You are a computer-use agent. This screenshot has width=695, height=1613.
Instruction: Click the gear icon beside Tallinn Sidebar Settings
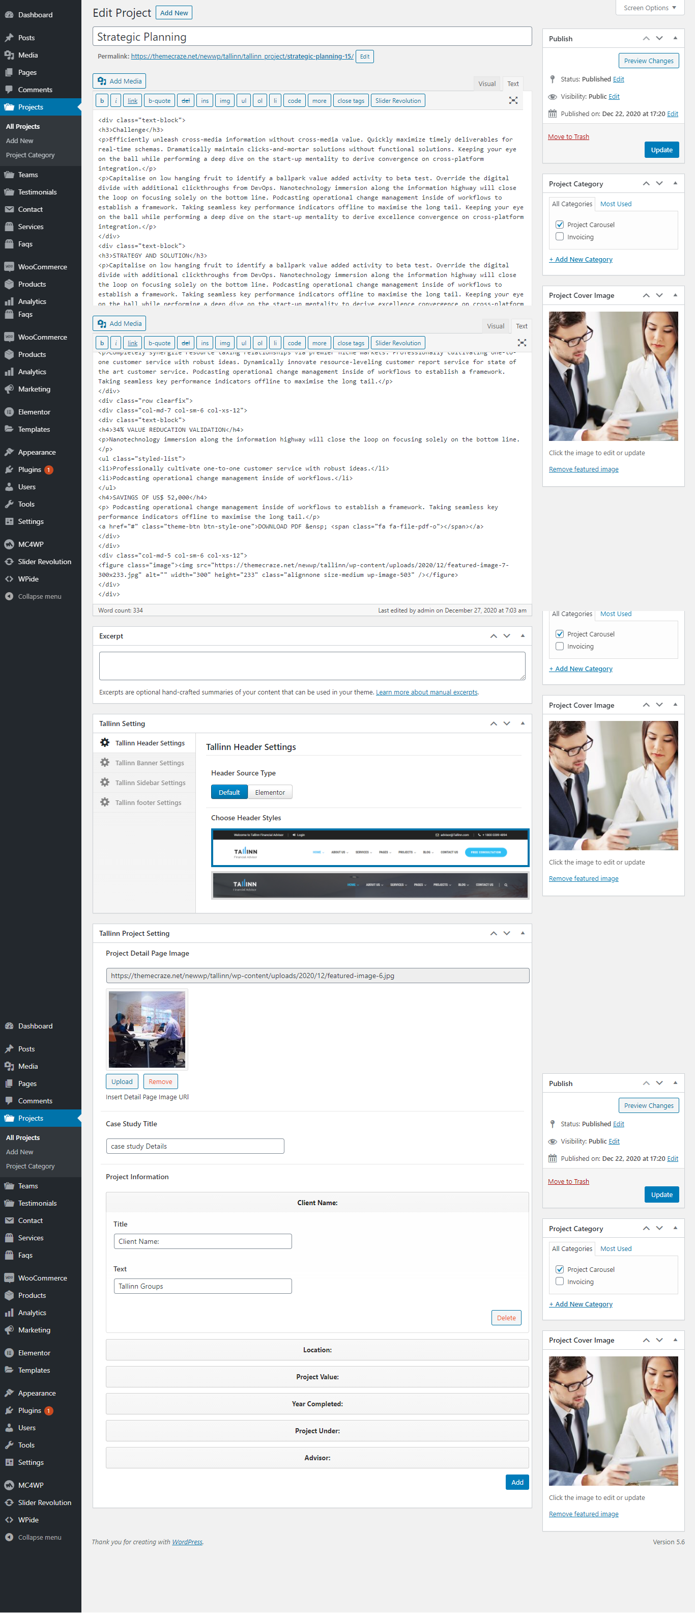[104, 782]
